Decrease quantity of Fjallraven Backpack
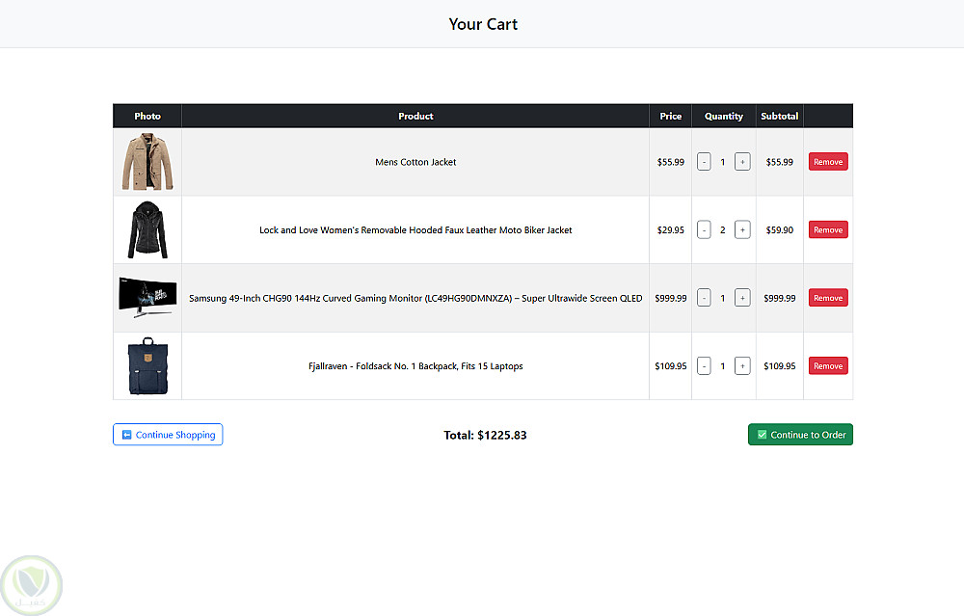964x616 pixels. tap(704, 366)
